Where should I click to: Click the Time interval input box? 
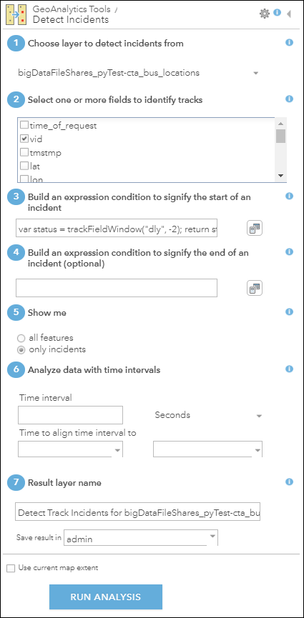(70, 415)
